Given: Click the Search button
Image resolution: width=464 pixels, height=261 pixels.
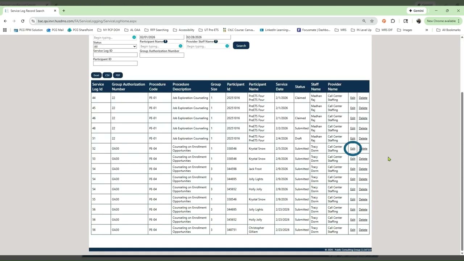Looking at the screenshot, I should pyautogui.click(x=241, y=46).
